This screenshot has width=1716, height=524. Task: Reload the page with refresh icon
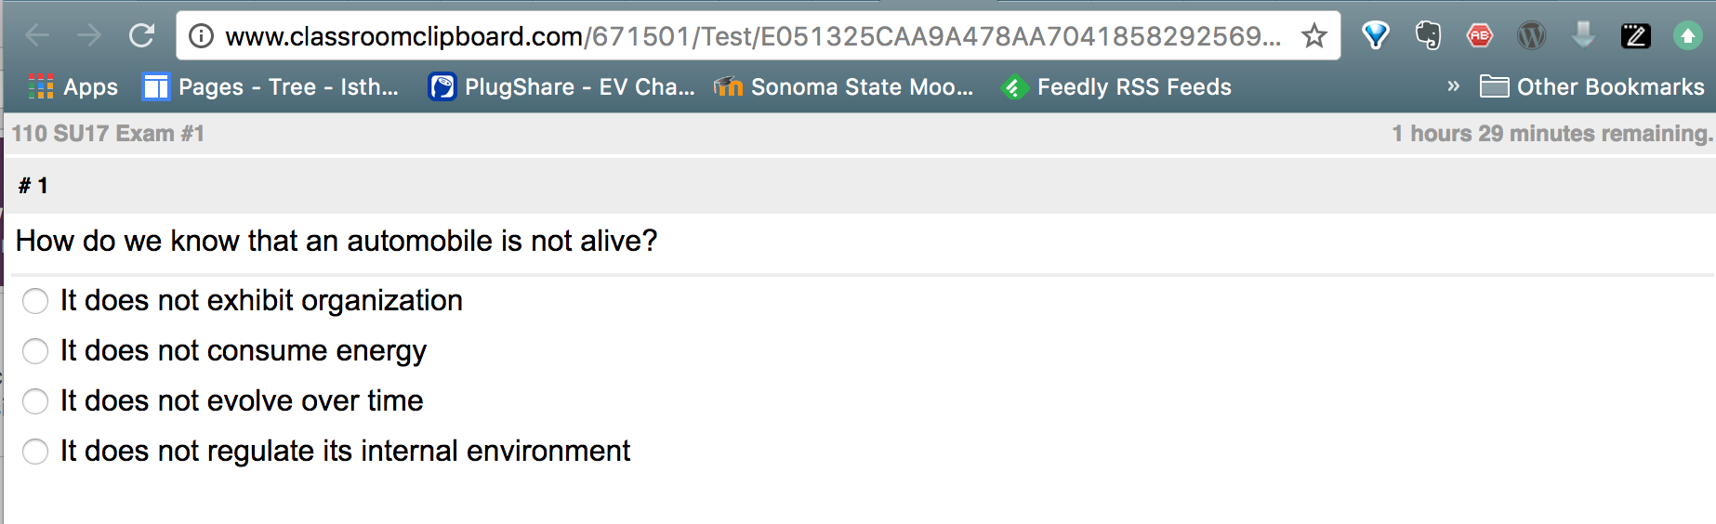(x=141, y=36)
